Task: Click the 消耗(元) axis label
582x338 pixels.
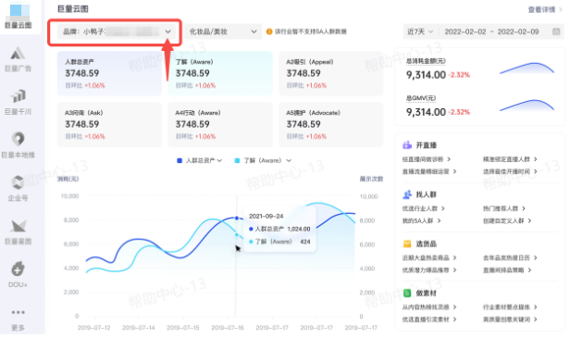Action: tap(68, 179)
